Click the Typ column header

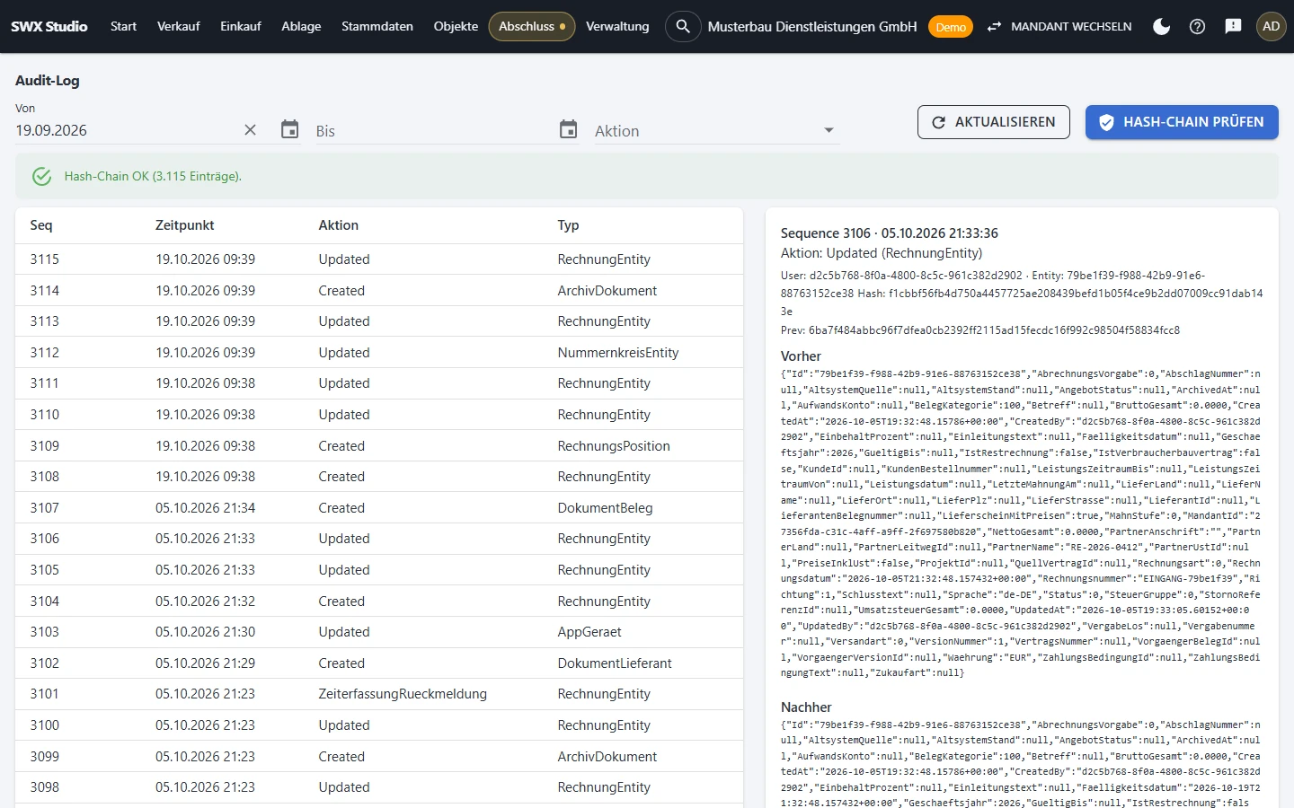568,225
